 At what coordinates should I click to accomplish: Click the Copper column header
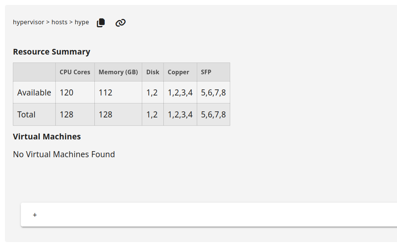(178, 72)
